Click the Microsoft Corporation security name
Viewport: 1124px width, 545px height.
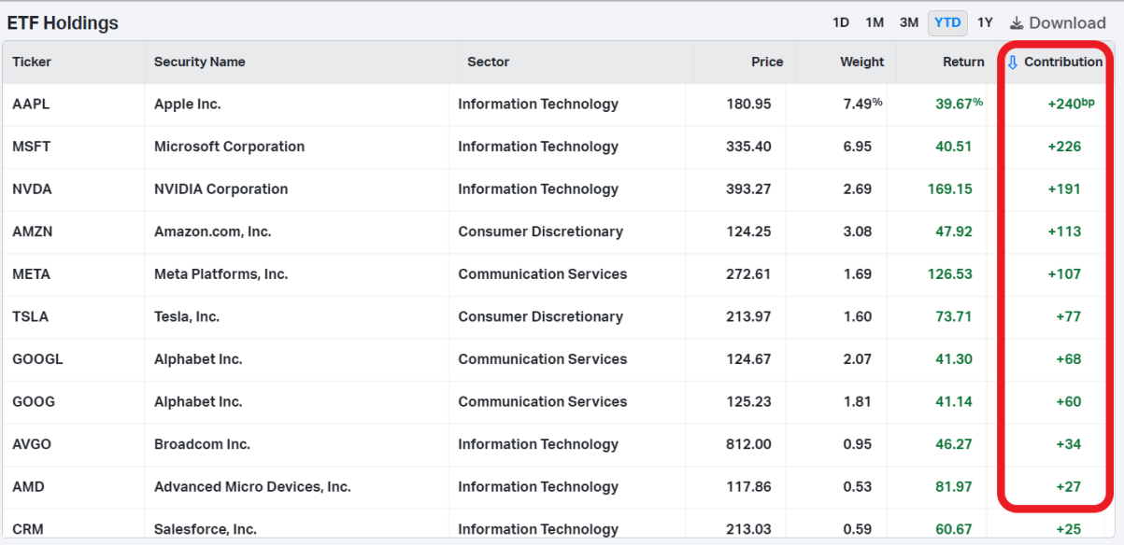pyautogui.click(x=230, y=147)
